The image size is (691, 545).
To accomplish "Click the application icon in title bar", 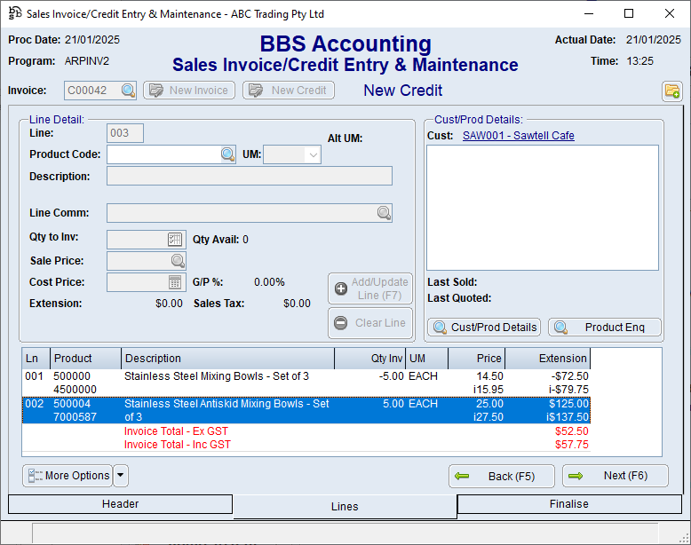I will 14,13.
